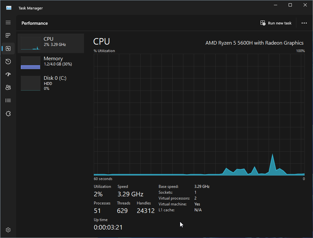Viewport: 313px width, 238px height.
Task: Click the 'HDD' label under Disk 0
Action: tap(48, 84)
